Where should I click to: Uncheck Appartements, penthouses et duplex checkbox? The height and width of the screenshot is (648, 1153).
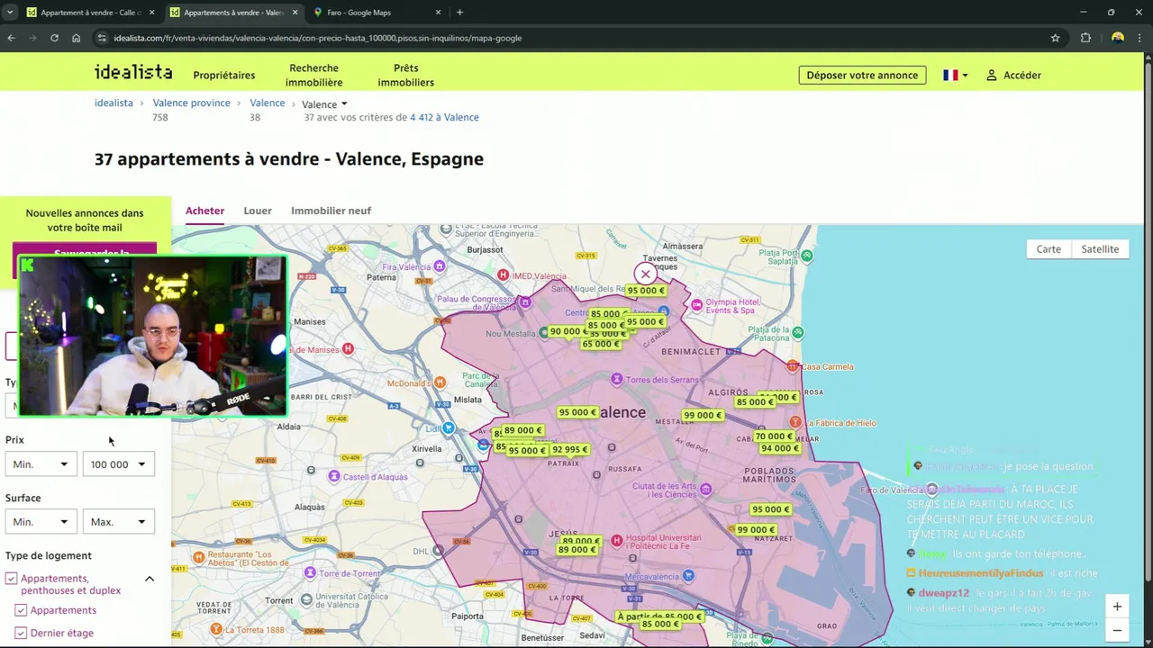tap(11, 579)
